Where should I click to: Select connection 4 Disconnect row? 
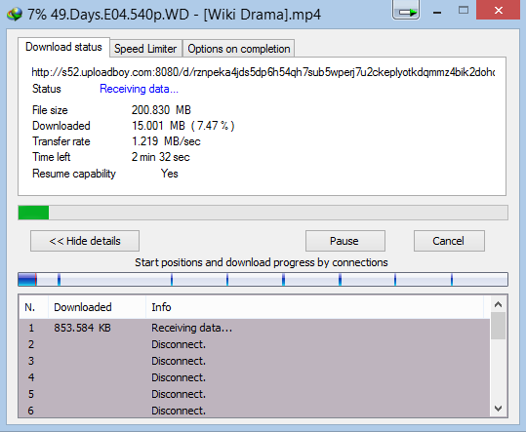[x=255, y=377]
